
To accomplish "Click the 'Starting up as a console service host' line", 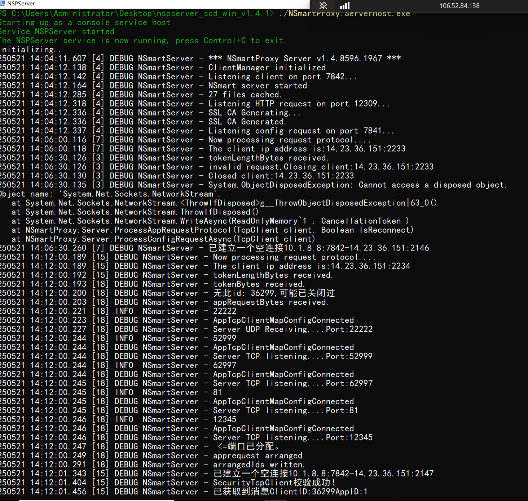I will point(85,23).
